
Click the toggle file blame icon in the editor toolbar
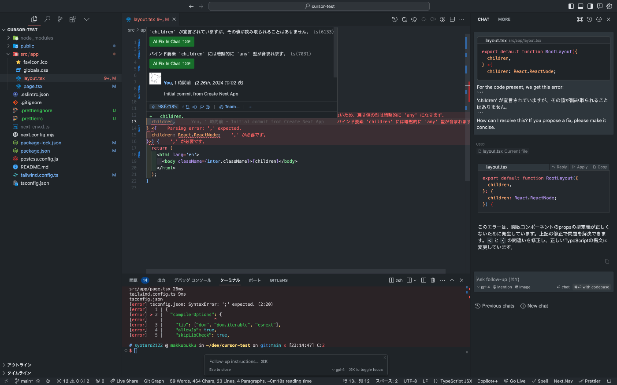442,19
